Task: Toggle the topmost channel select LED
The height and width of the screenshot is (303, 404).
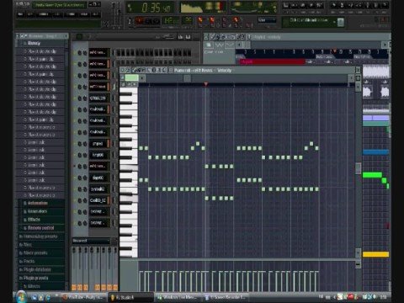Action: click(114, 53)
